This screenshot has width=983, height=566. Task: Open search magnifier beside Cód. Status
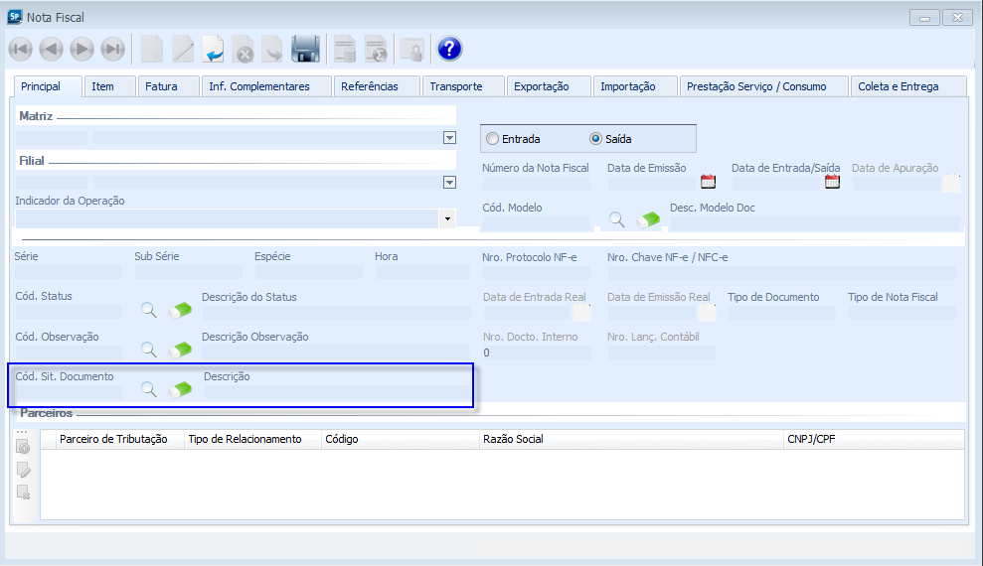coord(148,311)
